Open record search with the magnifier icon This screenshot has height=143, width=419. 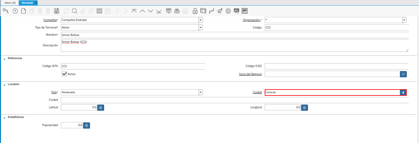click(x=75, y=11)
